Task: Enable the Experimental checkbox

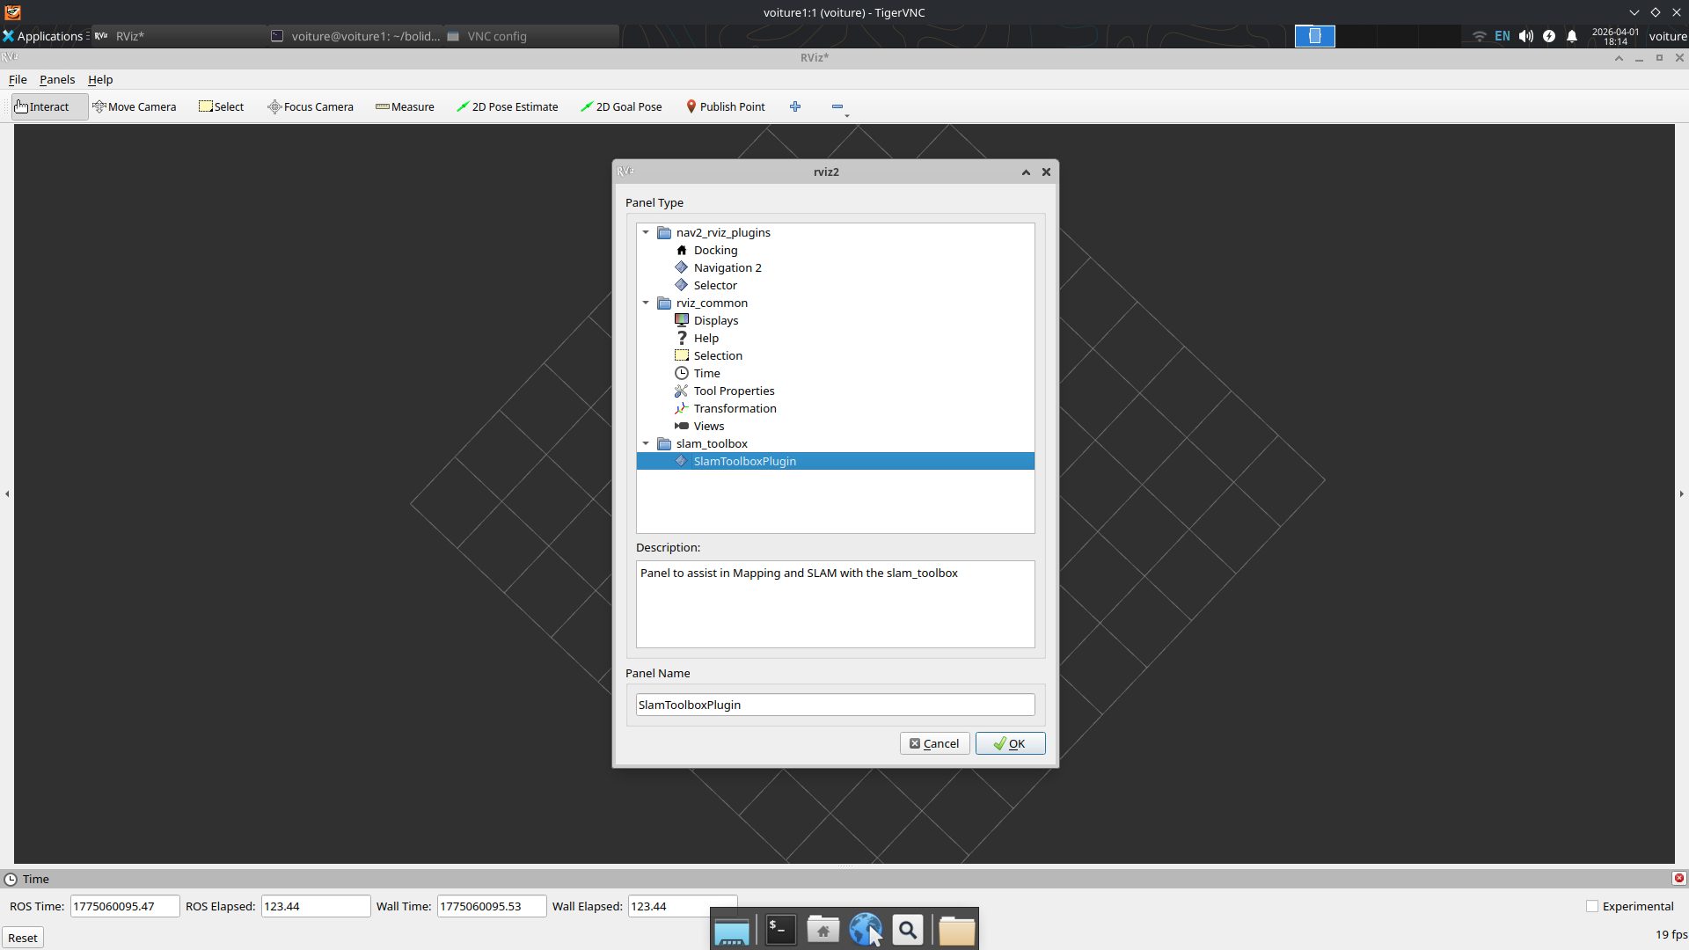Action: (1593, 906)
